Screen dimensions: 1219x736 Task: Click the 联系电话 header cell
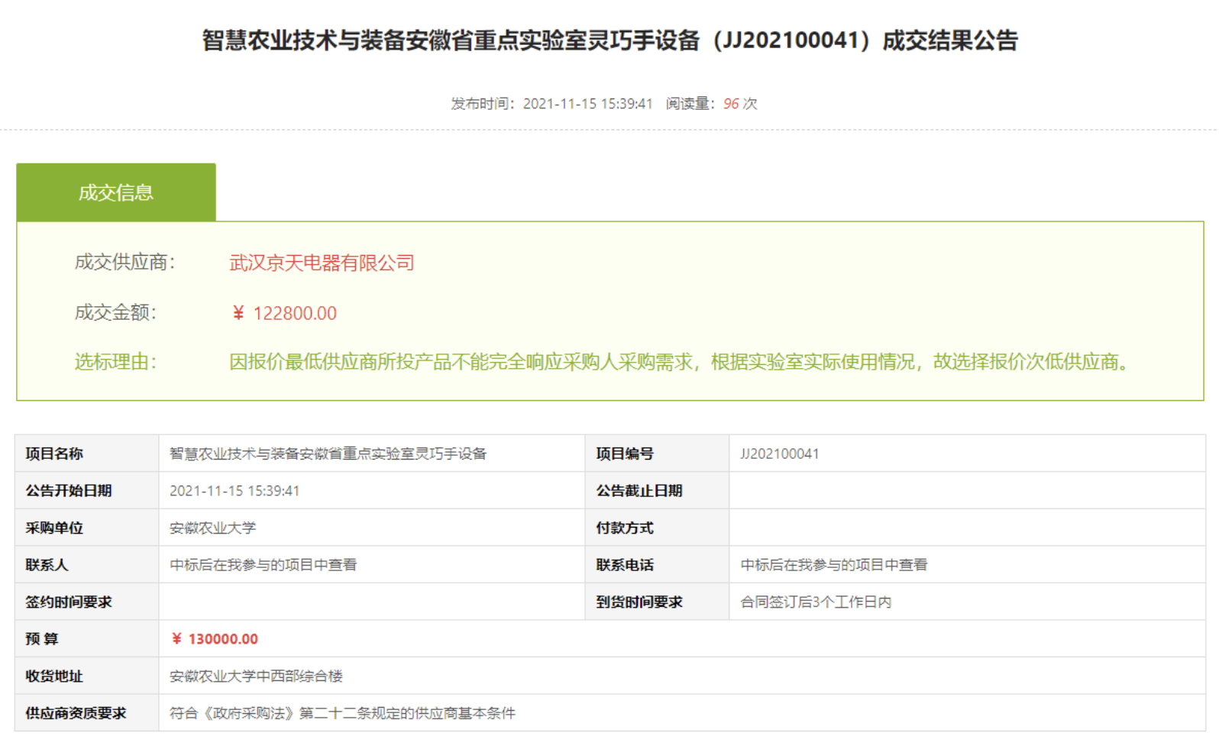(658, 565)
